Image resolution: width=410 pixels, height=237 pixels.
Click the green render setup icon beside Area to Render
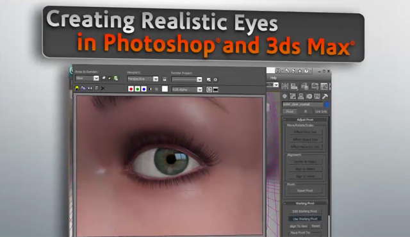[x=116, y=78]
